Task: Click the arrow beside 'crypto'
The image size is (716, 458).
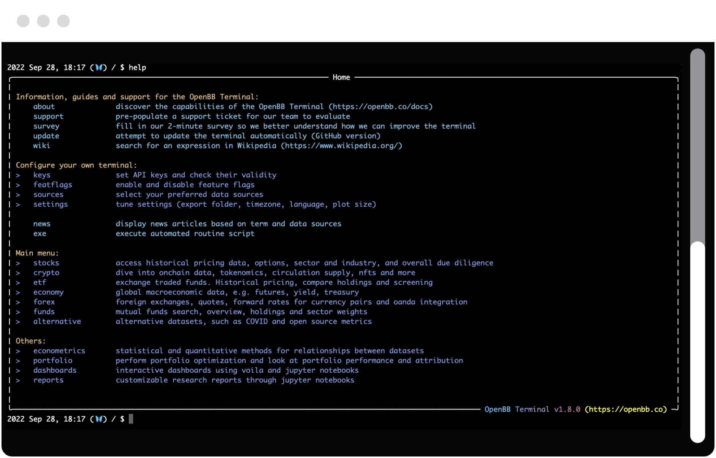Action: tap(18, 273)
